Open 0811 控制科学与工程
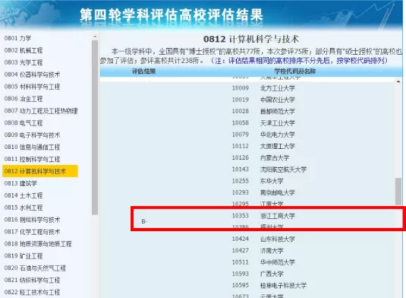Viewport: 406px width, 298px height. coord(32,159)
